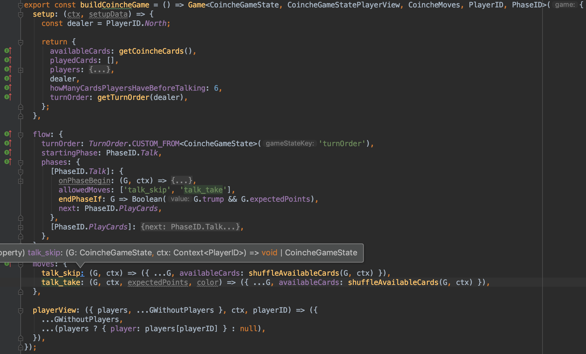Click the gutter icon beside the dealer line
This screenshot has width=586, height=354.
(x=8, y=78)
